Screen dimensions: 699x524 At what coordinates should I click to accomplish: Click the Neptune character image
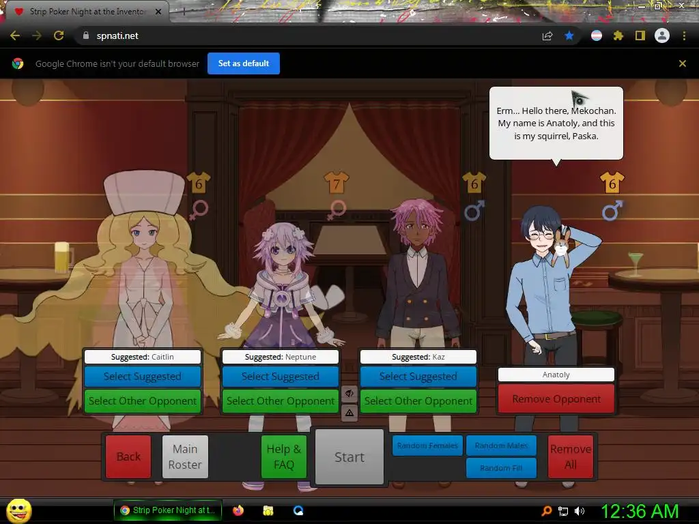pyautogui.click(x=281, y=285)
